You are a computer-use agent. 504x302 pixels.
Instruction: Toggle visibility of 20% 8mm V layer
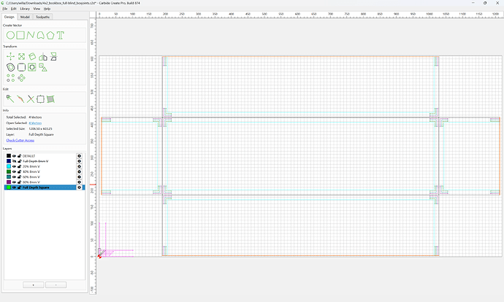pos(14,166)
